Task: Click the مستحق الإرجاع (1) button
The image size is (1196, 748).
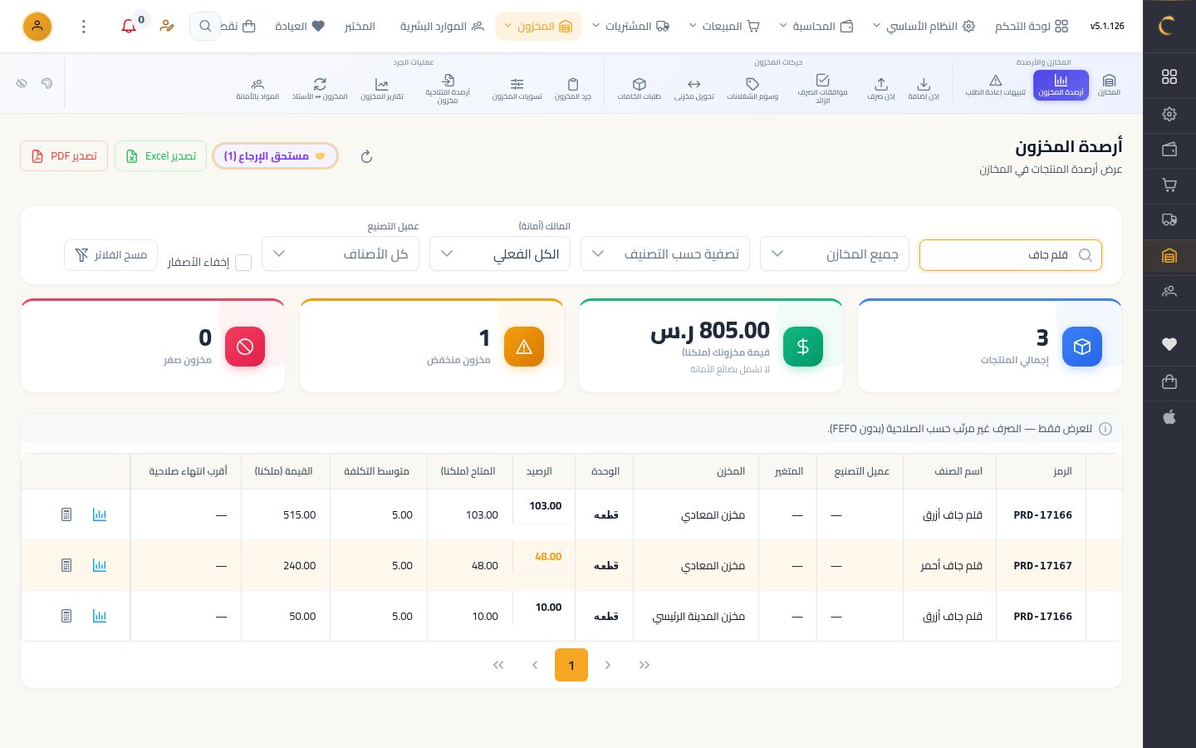Action: [275, 156]
